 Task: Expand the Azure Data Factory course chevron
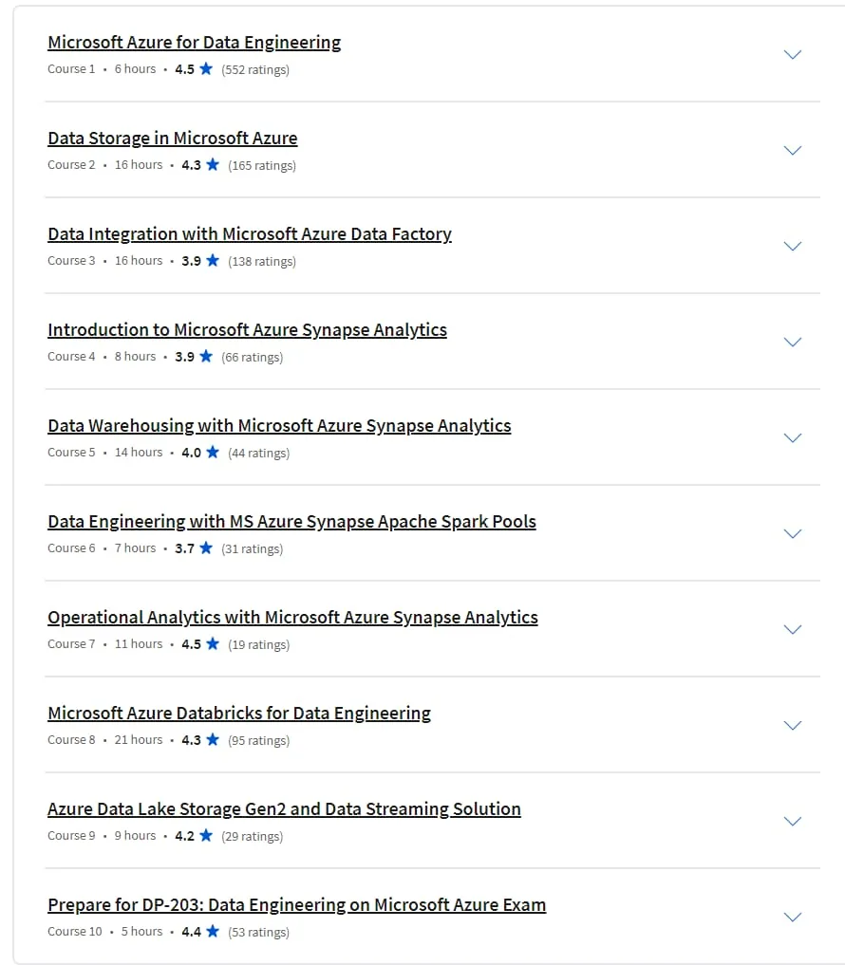tap(792, 246)
